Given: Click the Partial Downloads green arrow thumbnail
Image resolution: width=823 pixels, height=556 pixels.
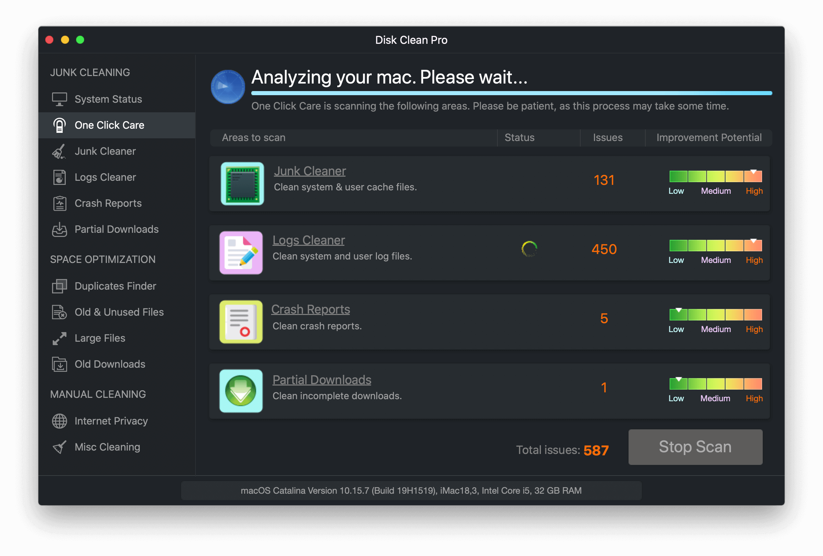Looking at the screenshot, I should pos(241,391).
